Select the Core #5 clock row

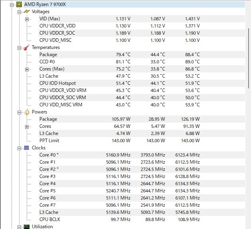(142, 191)
